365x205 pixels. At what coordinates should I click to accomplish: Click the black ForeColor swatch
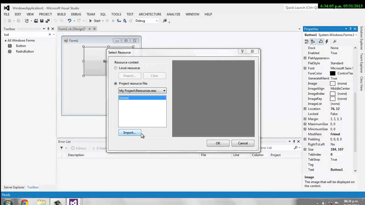coord(332,73)
